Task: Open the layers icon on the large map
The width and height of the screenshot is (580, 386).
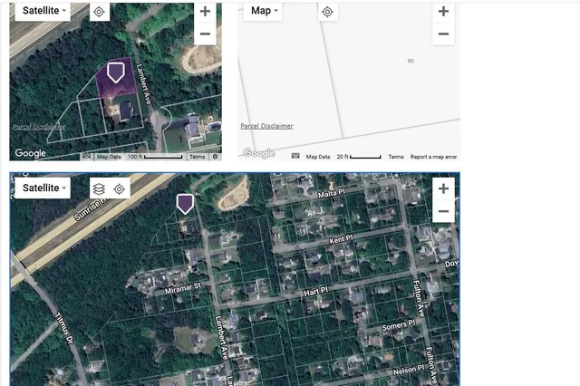Action: point(100,188)
